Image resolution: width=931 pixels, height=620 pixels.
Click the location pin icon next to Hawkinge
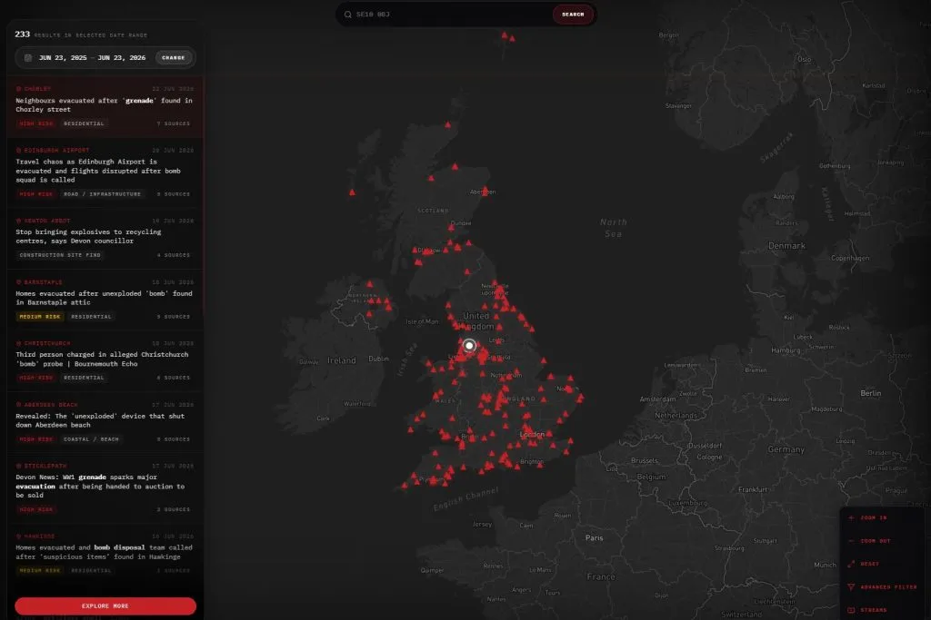coord(19,536)
